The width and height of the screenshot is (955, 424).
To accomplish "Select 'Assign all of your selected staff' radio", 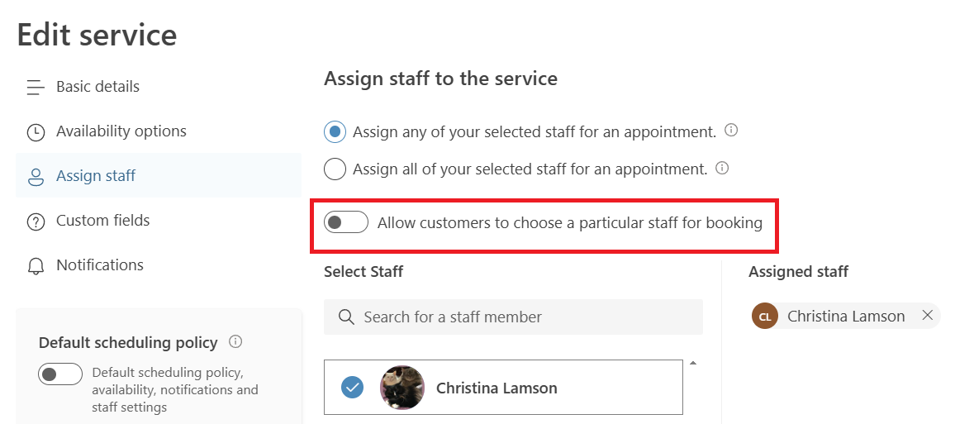I will (x=335, y=169).
